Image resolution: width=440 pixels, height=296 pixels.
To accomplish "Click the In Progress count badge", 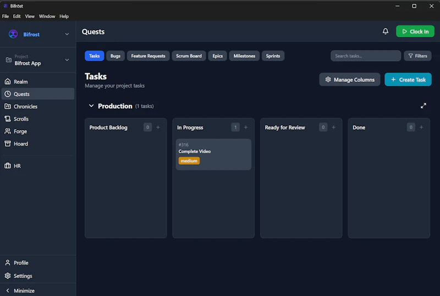I will click(235, 127).
